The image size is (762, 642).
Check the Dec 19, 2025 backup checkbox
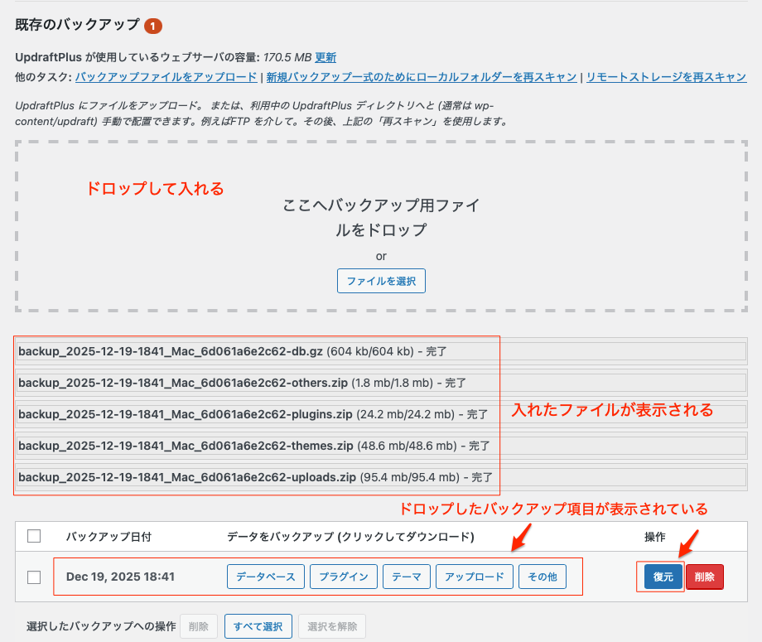[x=34, y=577]
